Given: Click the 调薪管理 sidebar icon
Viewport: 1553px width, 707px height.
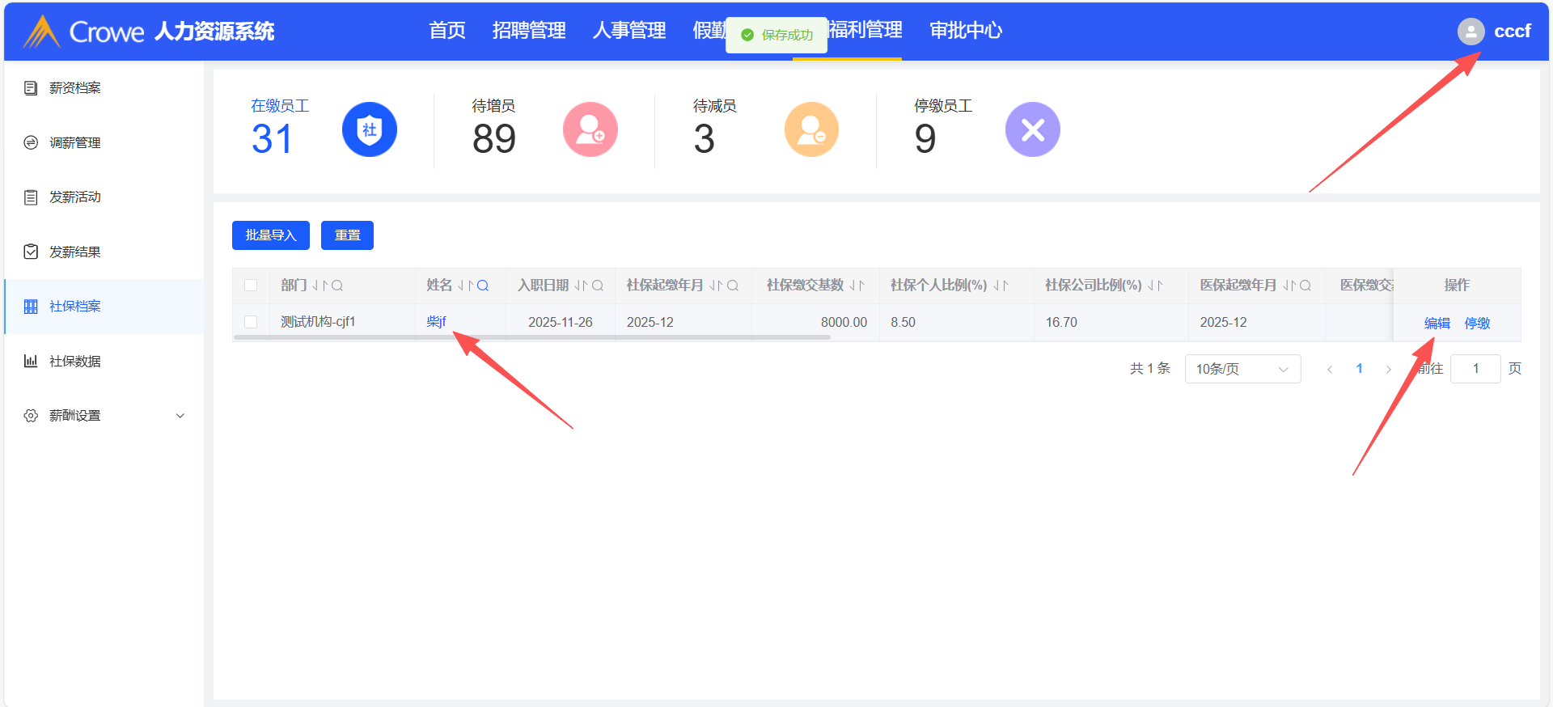Looking at the screenshot, I should [x=31, y=142].
